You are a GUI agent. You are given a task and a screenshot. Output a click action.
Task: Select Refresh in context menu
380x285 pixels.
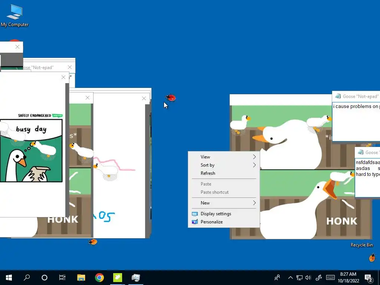tap(224, 173)
